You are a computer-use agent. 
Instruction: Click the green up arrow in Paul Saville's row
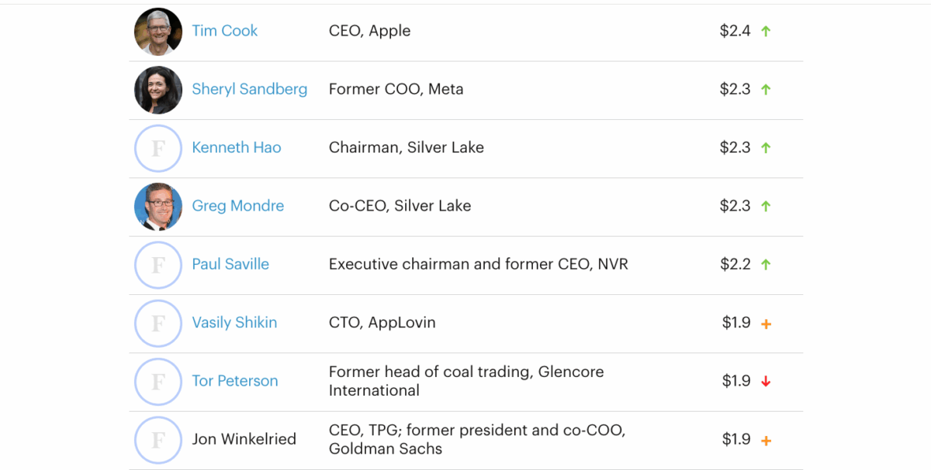coord(766,265)
